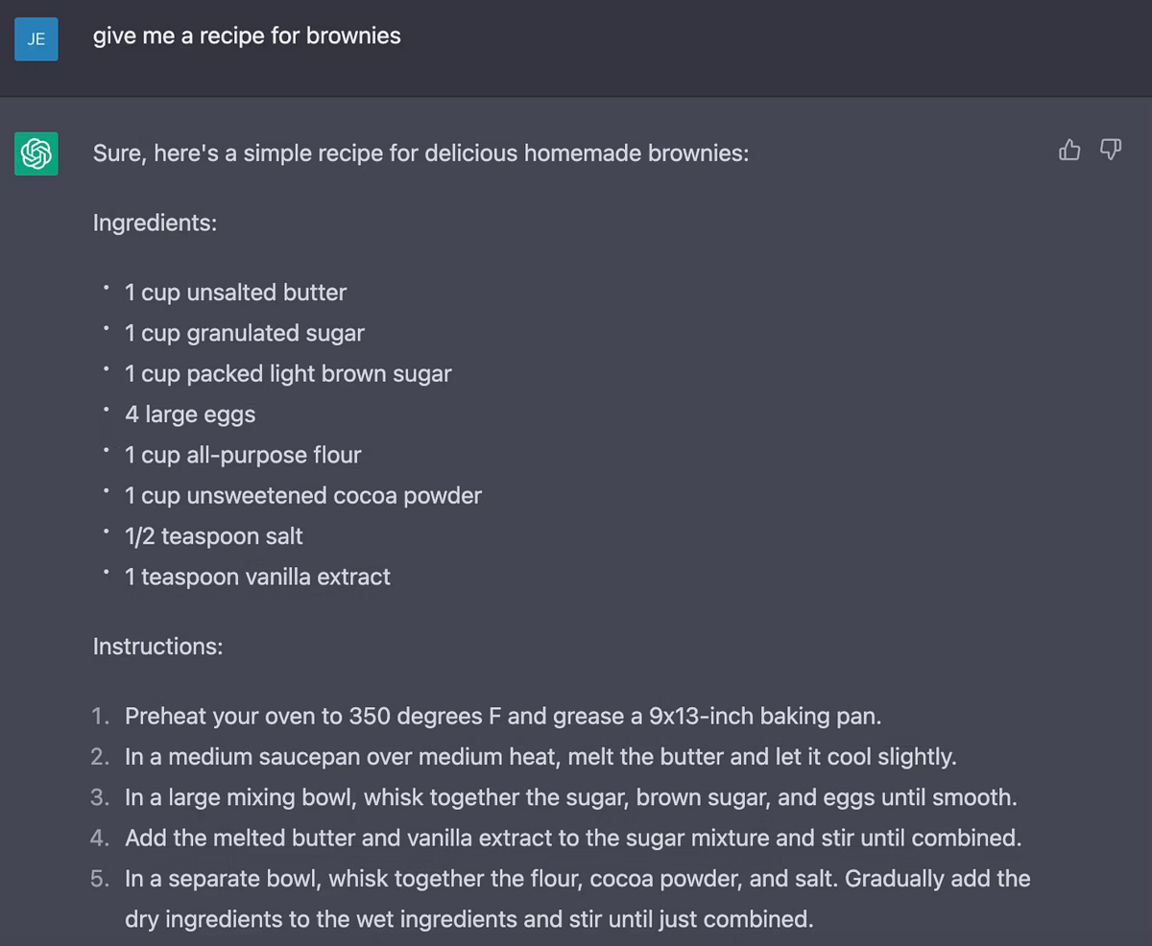Click the unsweetened cocoa powder line
This screenshot has height=946, width=1152.
302,495
